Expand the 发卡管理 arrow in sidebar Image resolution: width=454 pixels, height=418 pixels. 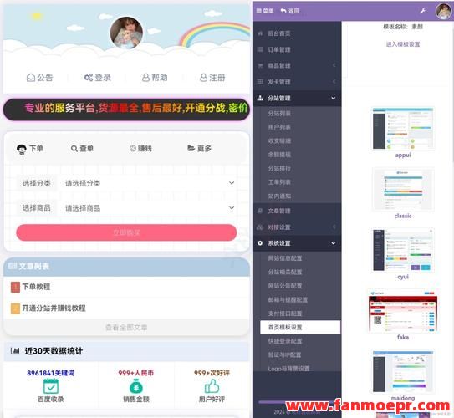(x=334, y=82)
